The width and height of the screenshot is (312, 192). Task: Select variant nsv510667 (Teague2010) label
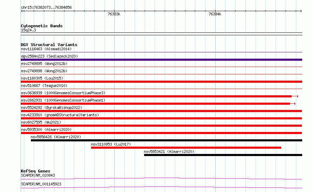[44, 86]
